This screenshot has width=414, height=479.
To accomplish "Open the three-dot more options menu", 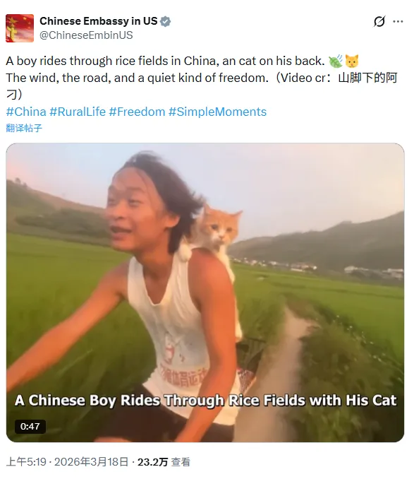I will coord(398,21).
